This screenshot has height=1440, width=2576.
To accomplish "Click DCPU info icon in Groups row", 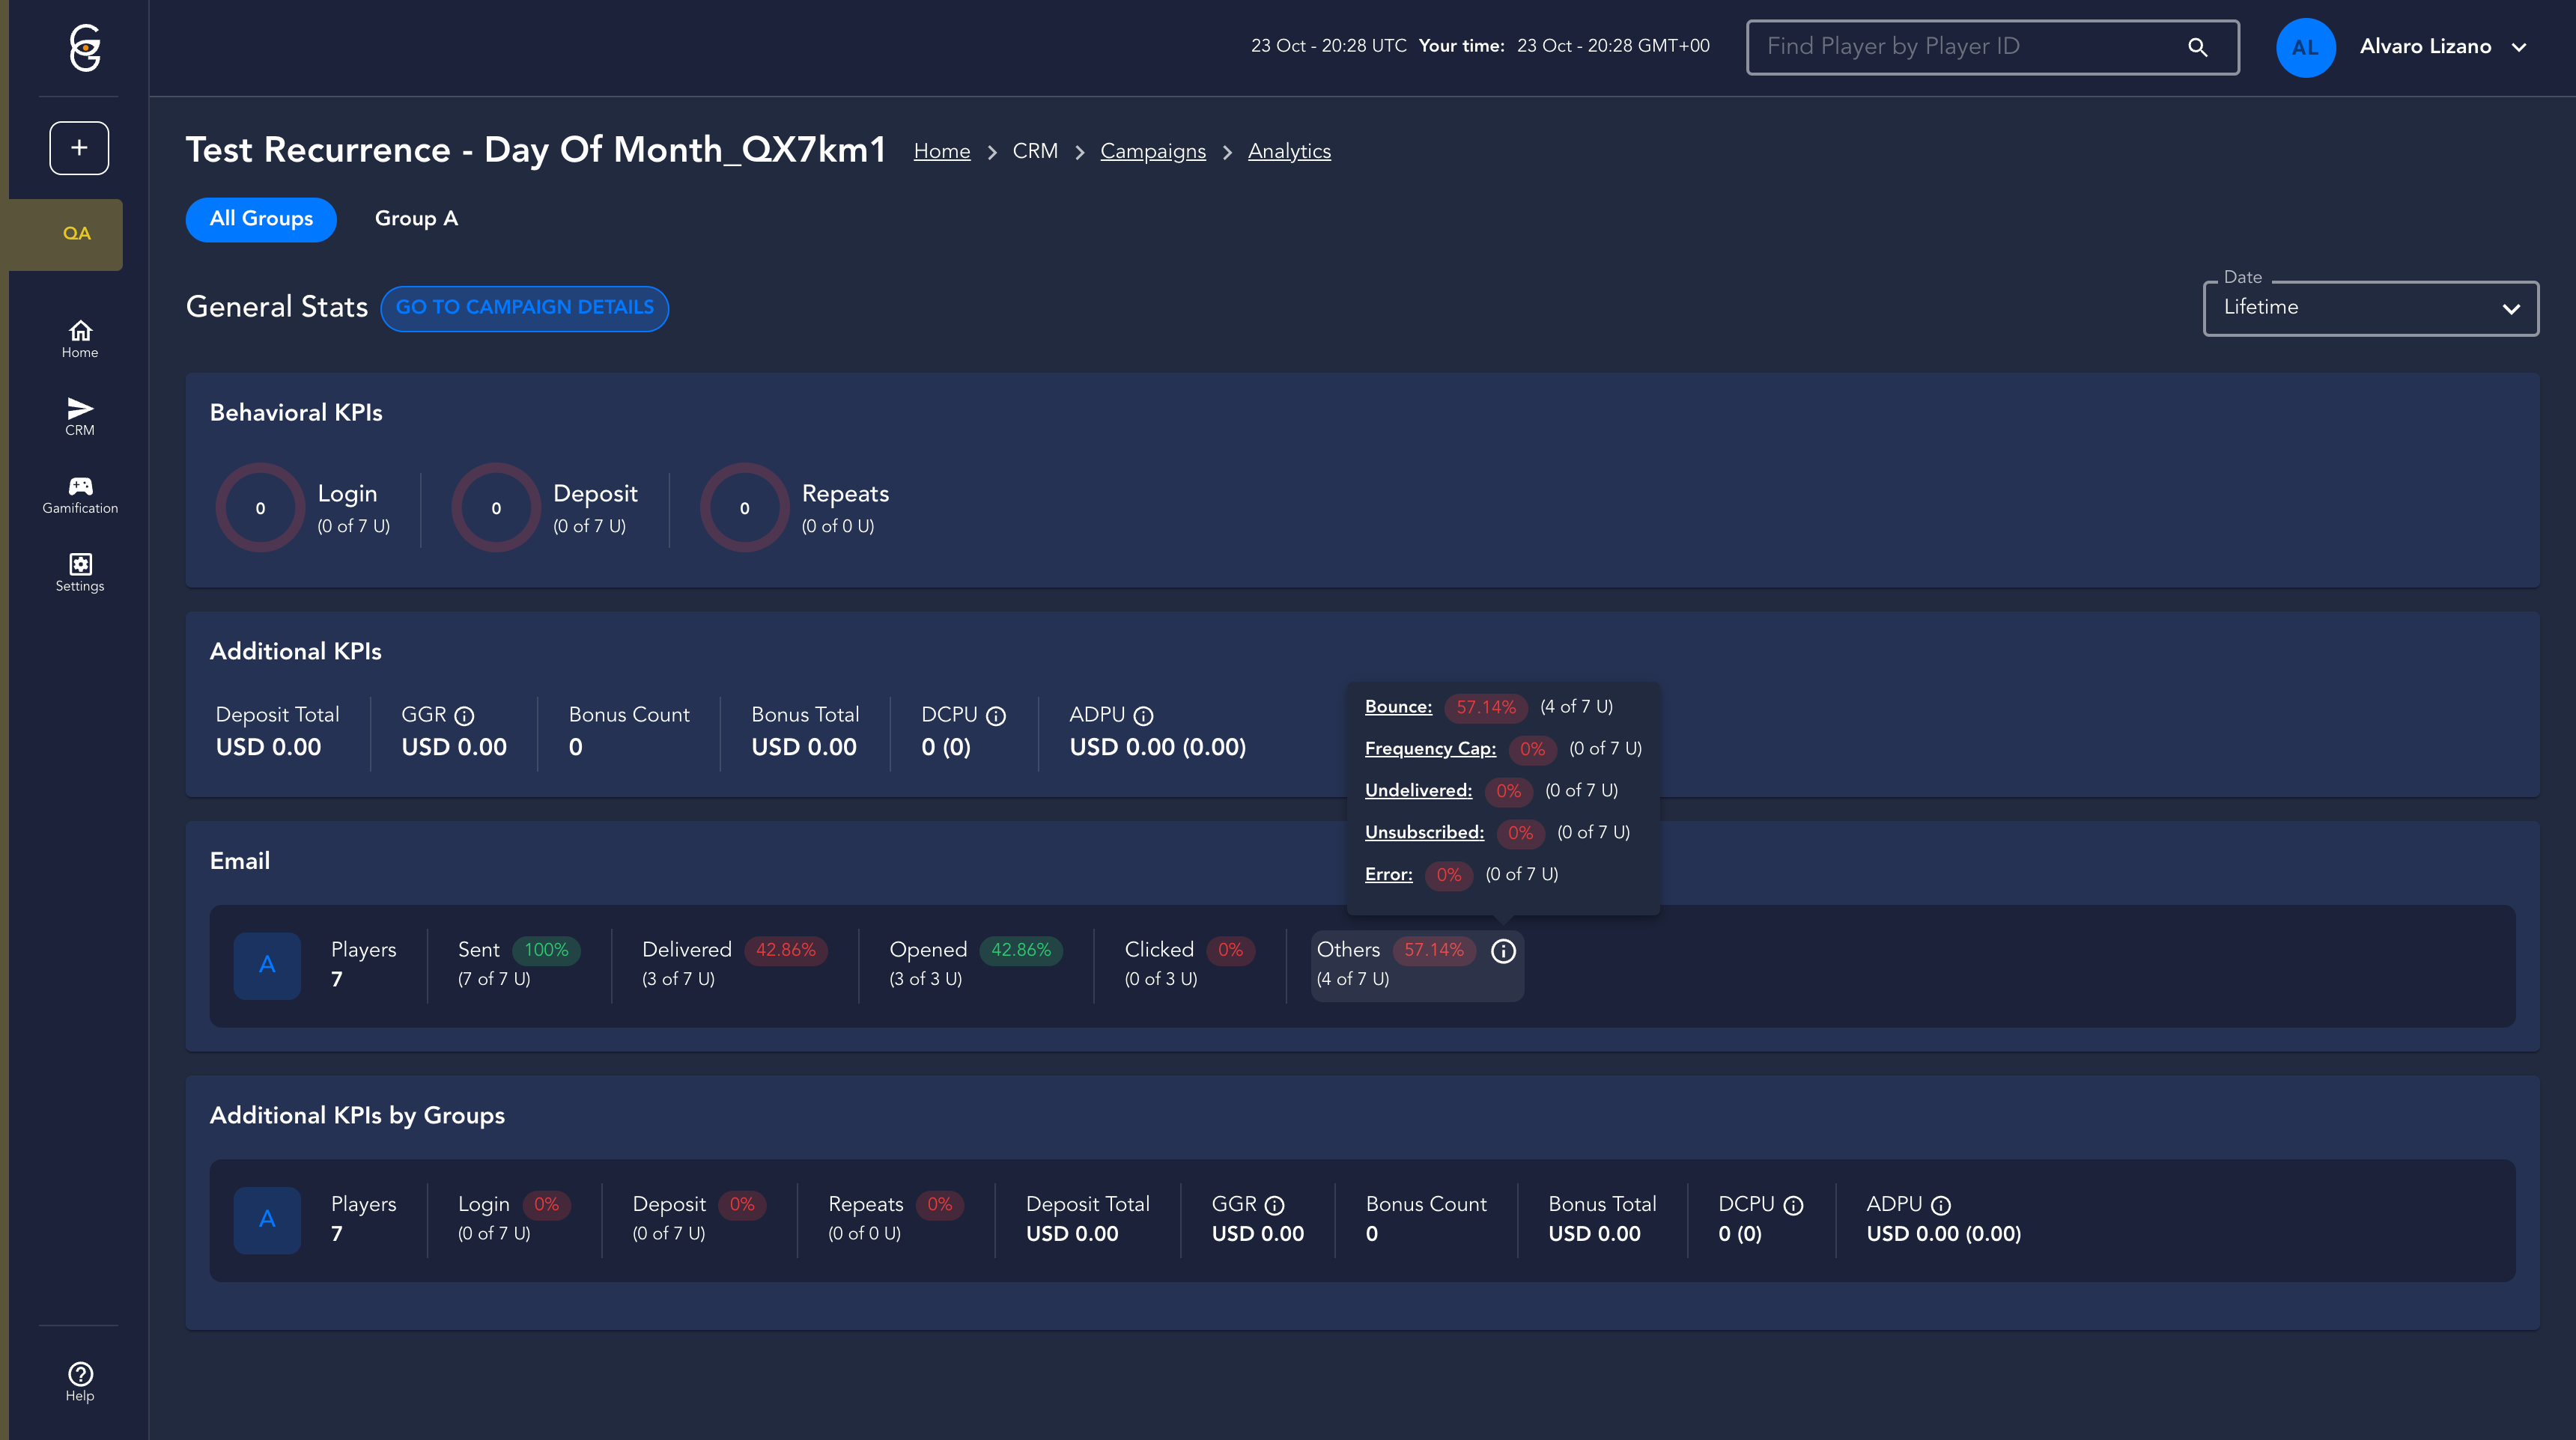I will point(1793,1206).
